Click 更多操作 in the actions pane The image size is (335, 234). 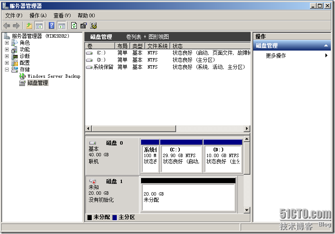pyautogui.click(x=276, y=56)
